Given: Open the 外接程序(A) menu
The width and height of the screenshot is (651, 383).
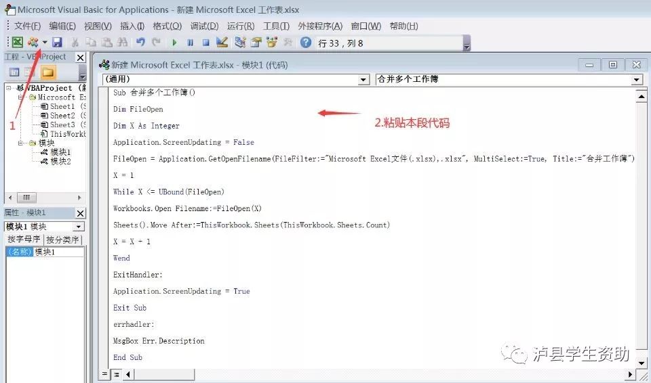Looking at the screenshot, I should point(320,26).
